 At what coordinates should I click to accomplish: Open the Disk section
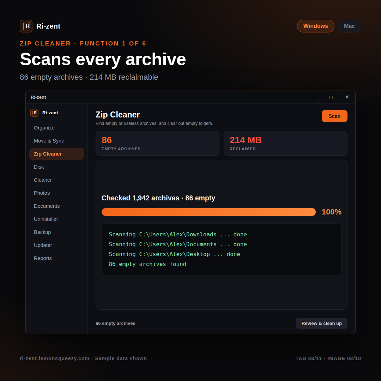coord(56,167)
